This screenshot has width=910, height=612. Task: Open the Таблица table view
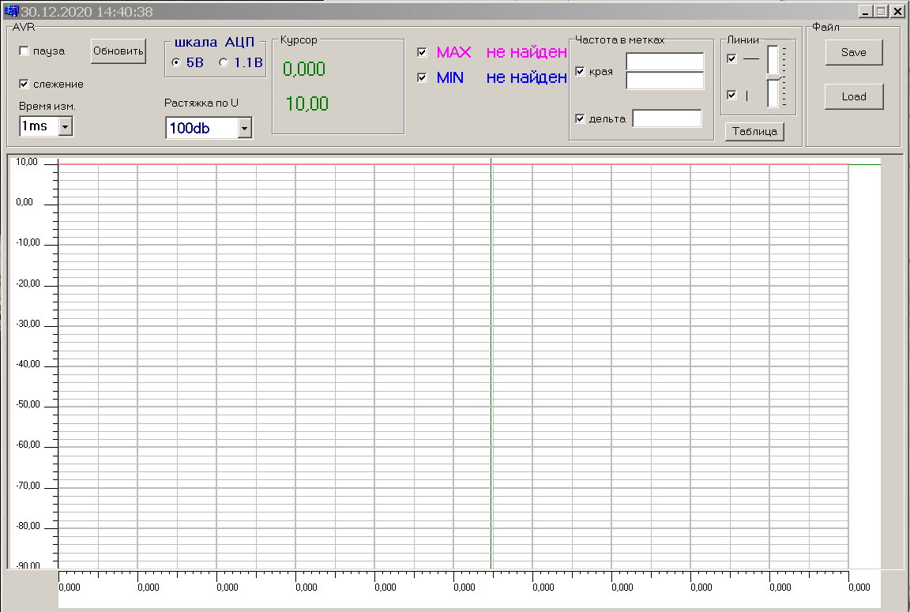pyautogui.click(x=754, y=132)
